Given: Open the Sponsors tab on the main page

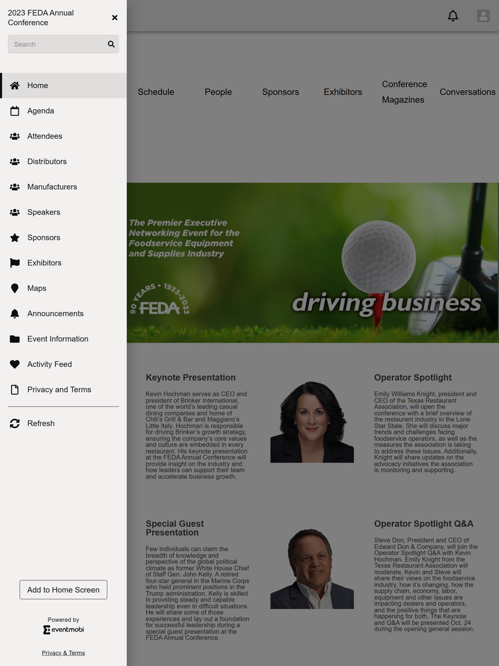Looking at the screenshot, I should click(280, 92).
